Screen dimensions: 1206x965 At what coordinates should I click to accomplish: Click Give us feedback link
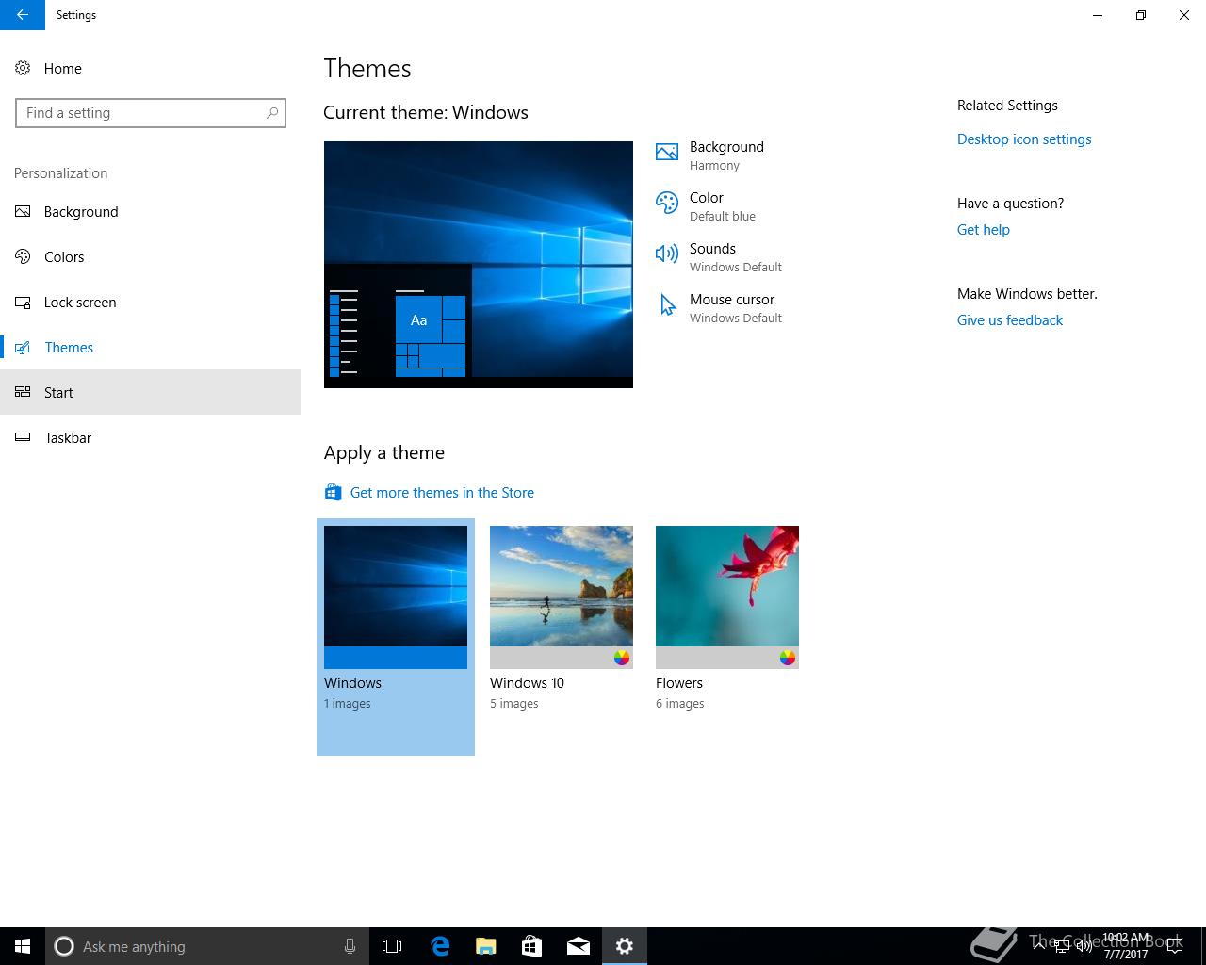(1009, 320)
